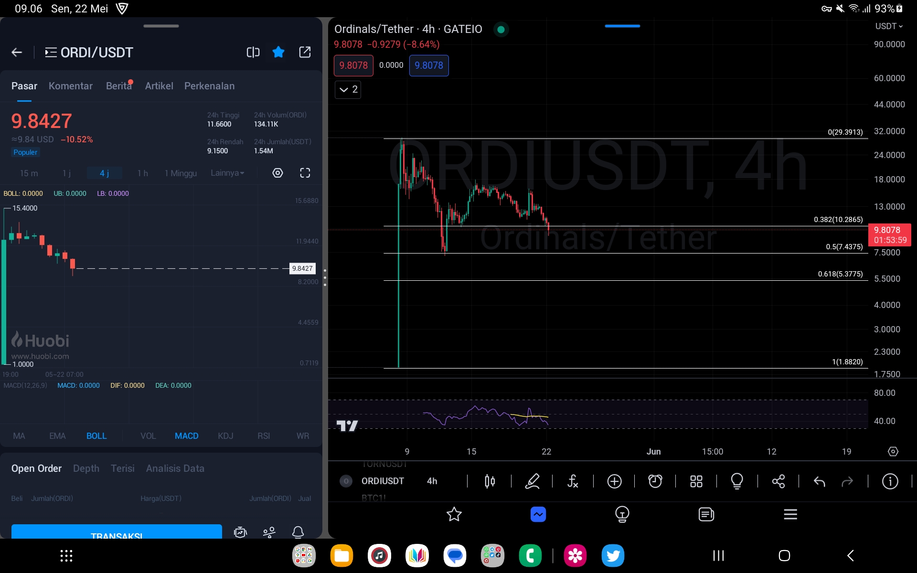Open the Analisis Data tab
The height and width of the screenshot is (573, 917).
click(x=175, y=468)
